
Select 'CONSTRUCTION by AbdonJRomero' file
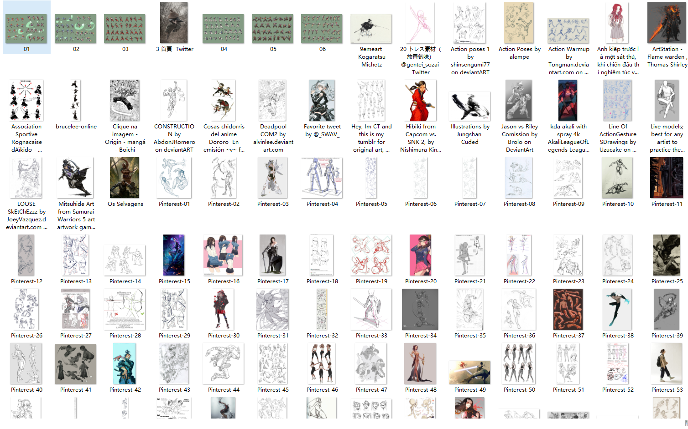coord(174,100)
